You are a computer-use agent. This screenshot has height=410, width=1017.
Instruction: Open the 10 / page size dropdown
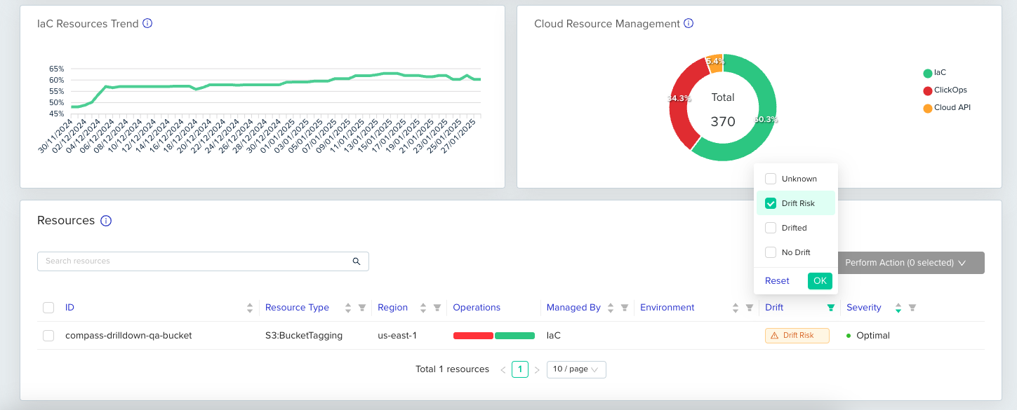[576, 369]
